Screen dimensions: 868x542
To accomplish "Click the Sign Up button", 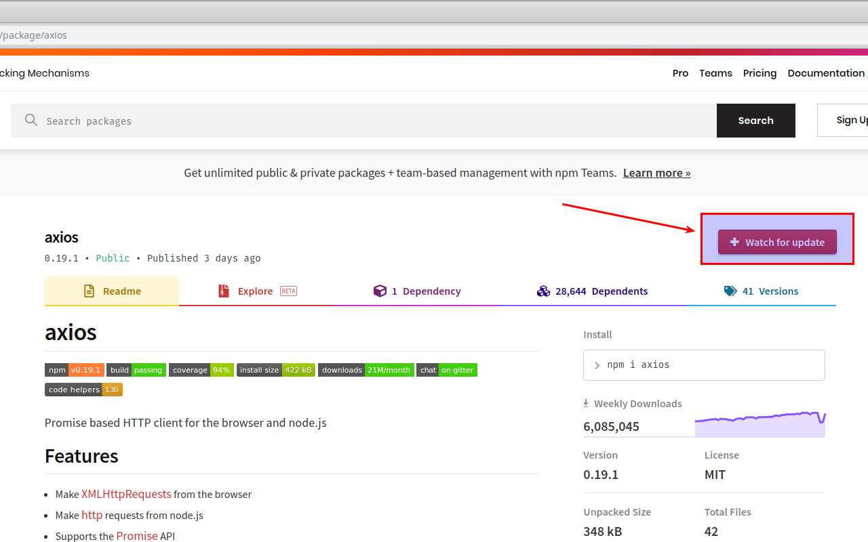I will click(x=843, y=121).
